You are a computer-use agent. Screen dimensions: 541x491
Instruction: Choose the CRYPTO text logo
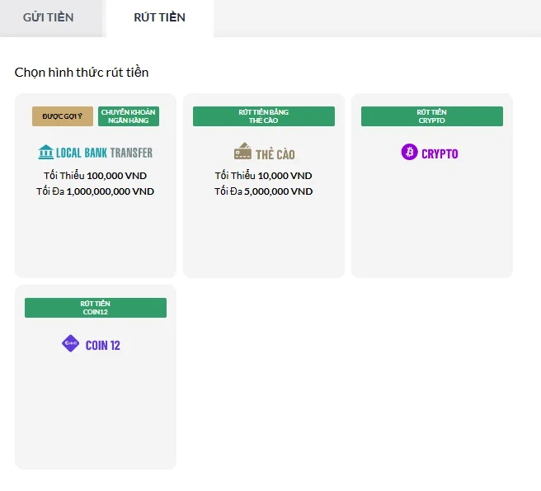pos(440,153)
